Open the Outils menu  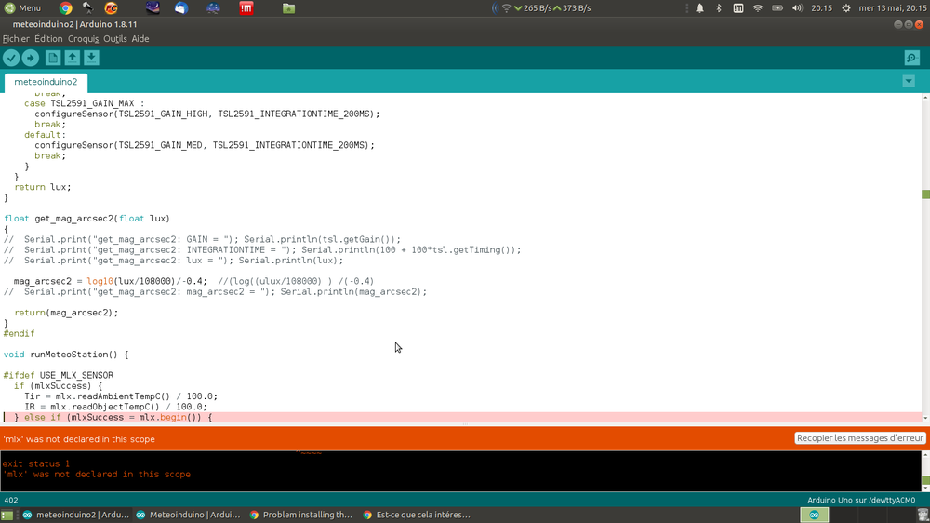tap(115, 38)
